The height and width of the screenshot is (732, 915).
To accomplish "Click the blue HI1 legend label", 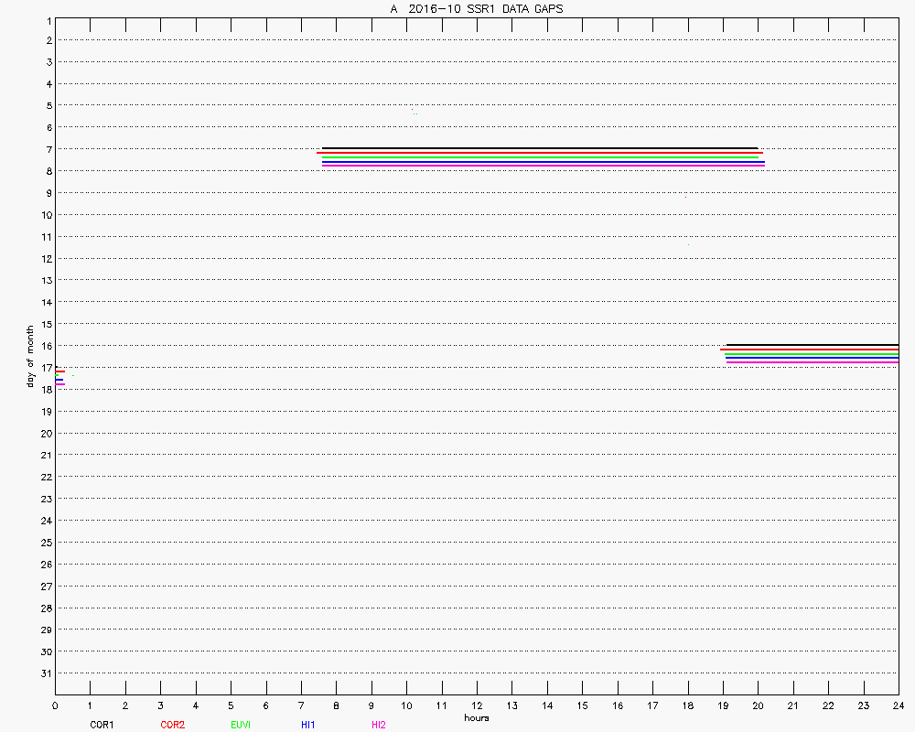I will pyautogui.click(x=308, y=725).
